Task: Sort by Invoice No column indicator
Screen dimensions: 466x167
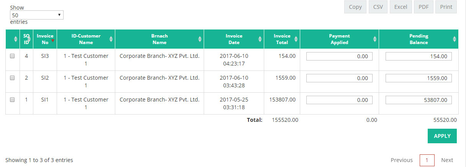Action: [52, 40]
